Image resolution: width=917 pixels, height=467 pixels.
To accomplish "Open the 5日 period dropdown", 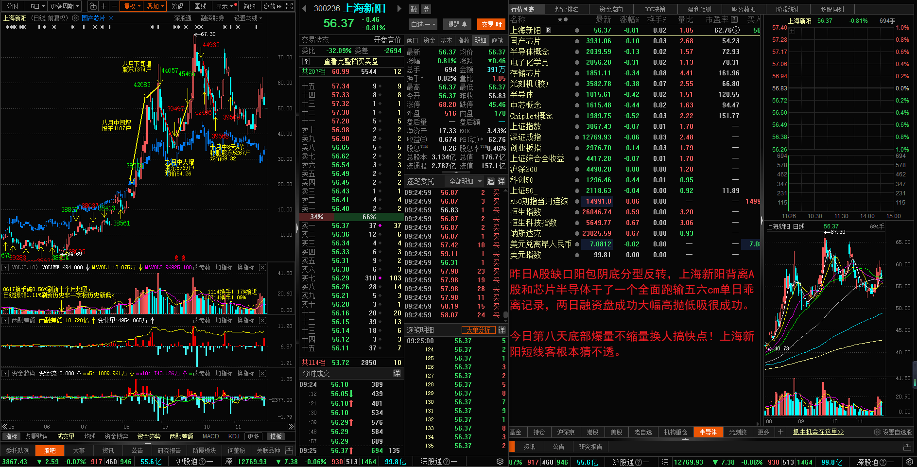I will (37, 6).
